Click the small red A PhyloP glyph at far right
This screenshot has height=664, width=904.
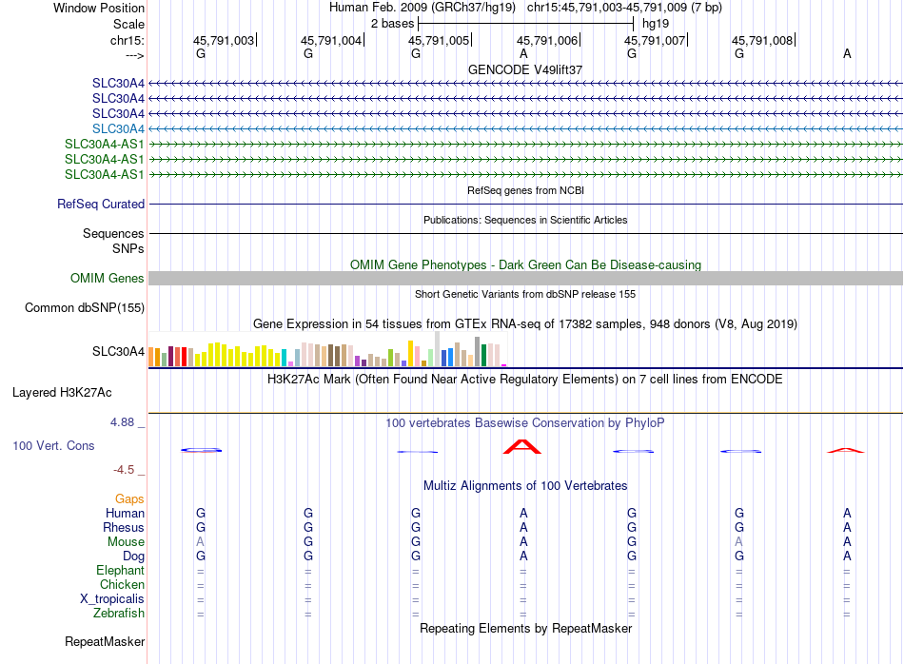tap(846, 450)
